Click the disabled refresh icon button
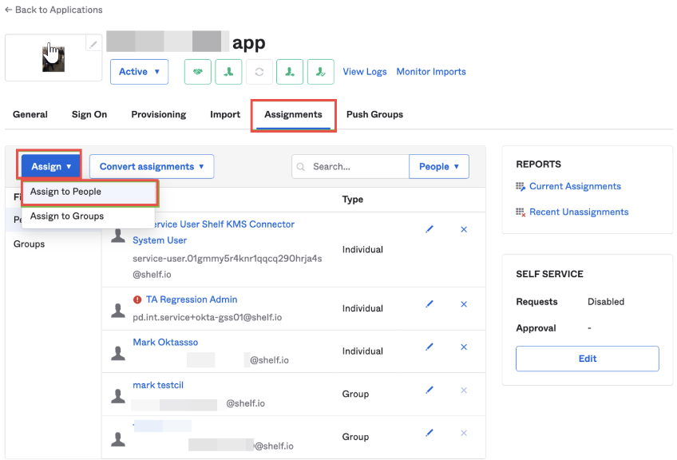 [259, 72]
